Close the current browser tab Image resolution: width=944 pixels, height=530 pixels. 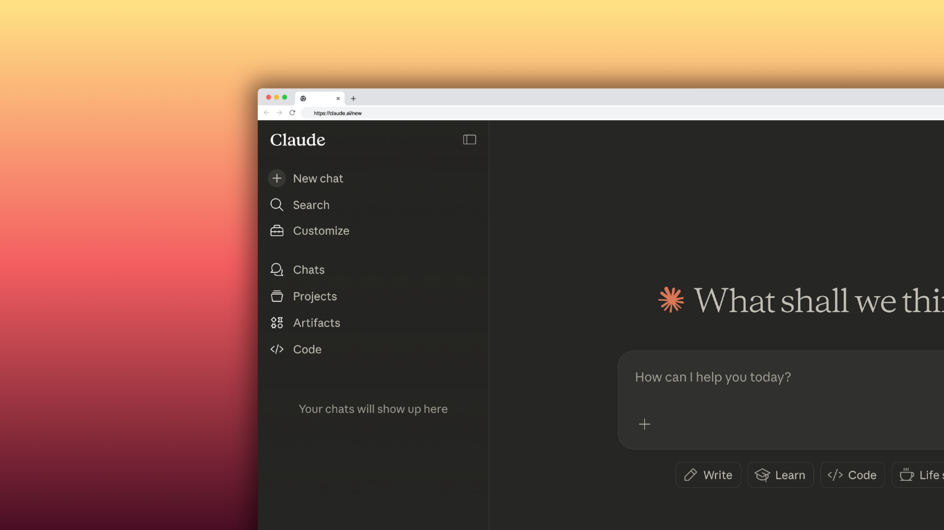pyautogui.click(x=338, y=99)
